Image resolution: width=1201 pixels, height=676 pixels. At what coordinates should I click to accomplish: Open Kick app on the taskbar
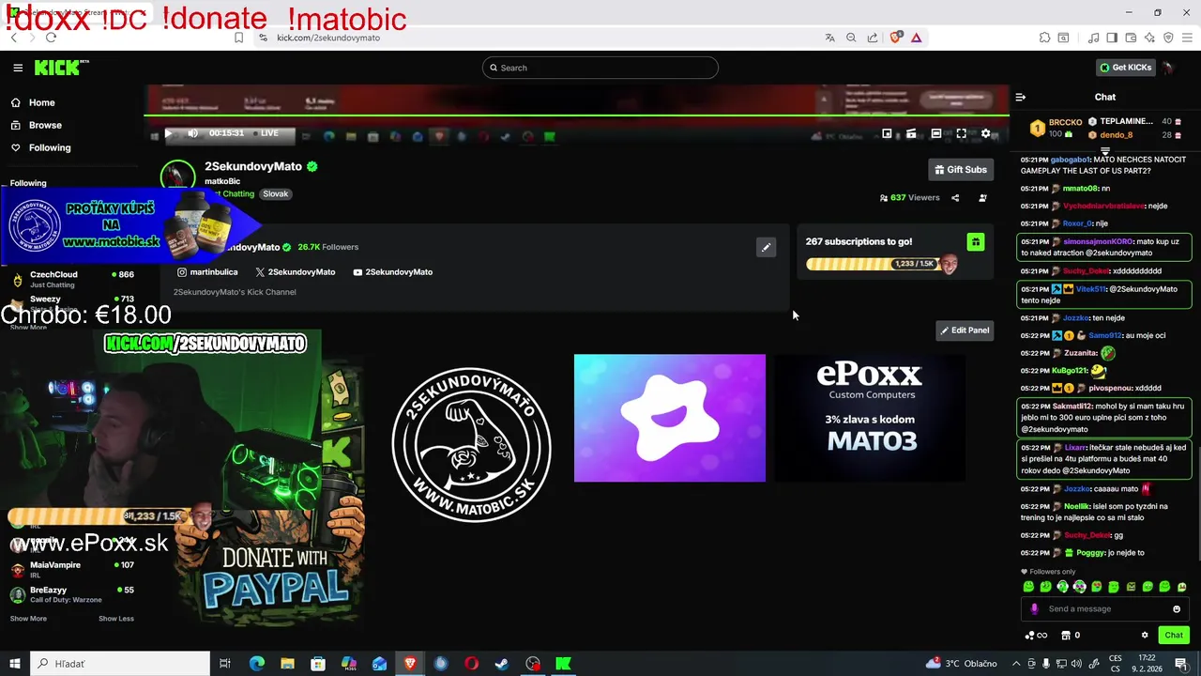click(x=563, y=664)
